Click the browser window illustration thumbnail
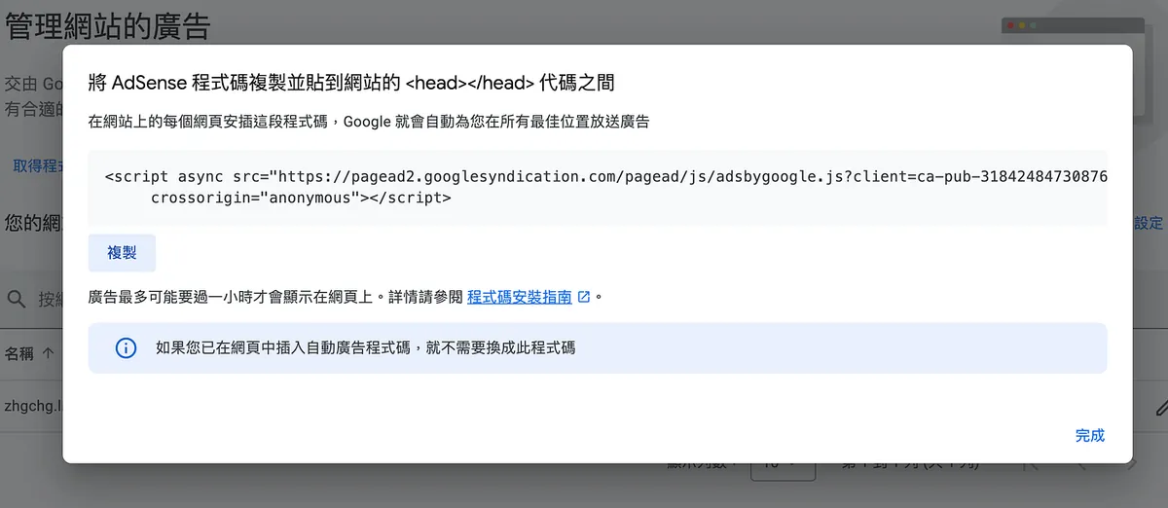This screenshot has width=1168, height=508. click(x=1082, y=30)
